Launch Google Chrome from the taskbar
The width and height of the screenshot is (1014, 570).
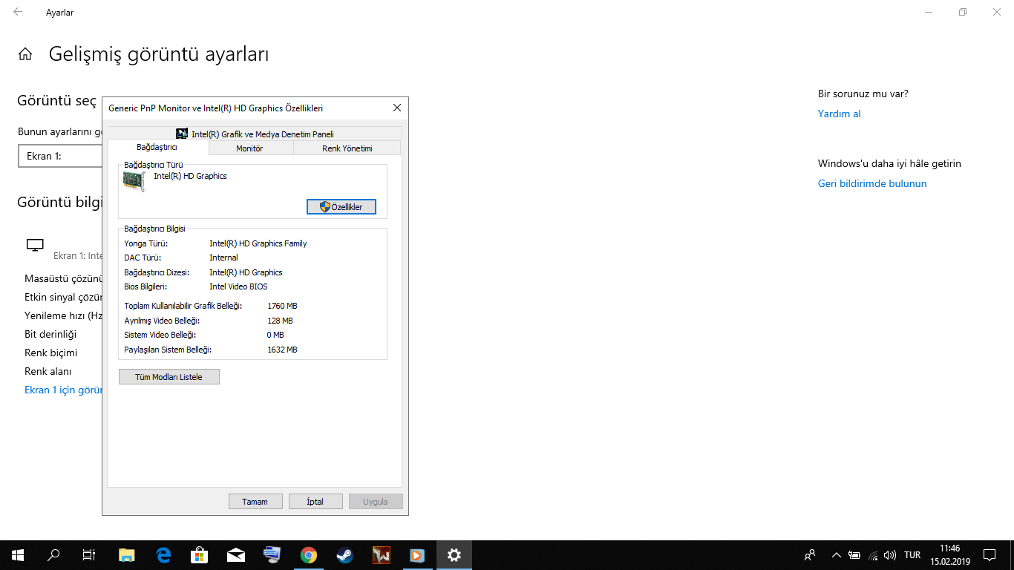point(309,554)
